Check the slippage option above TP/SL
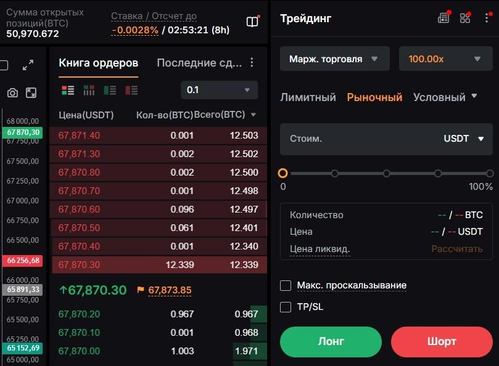 [286, 285]
